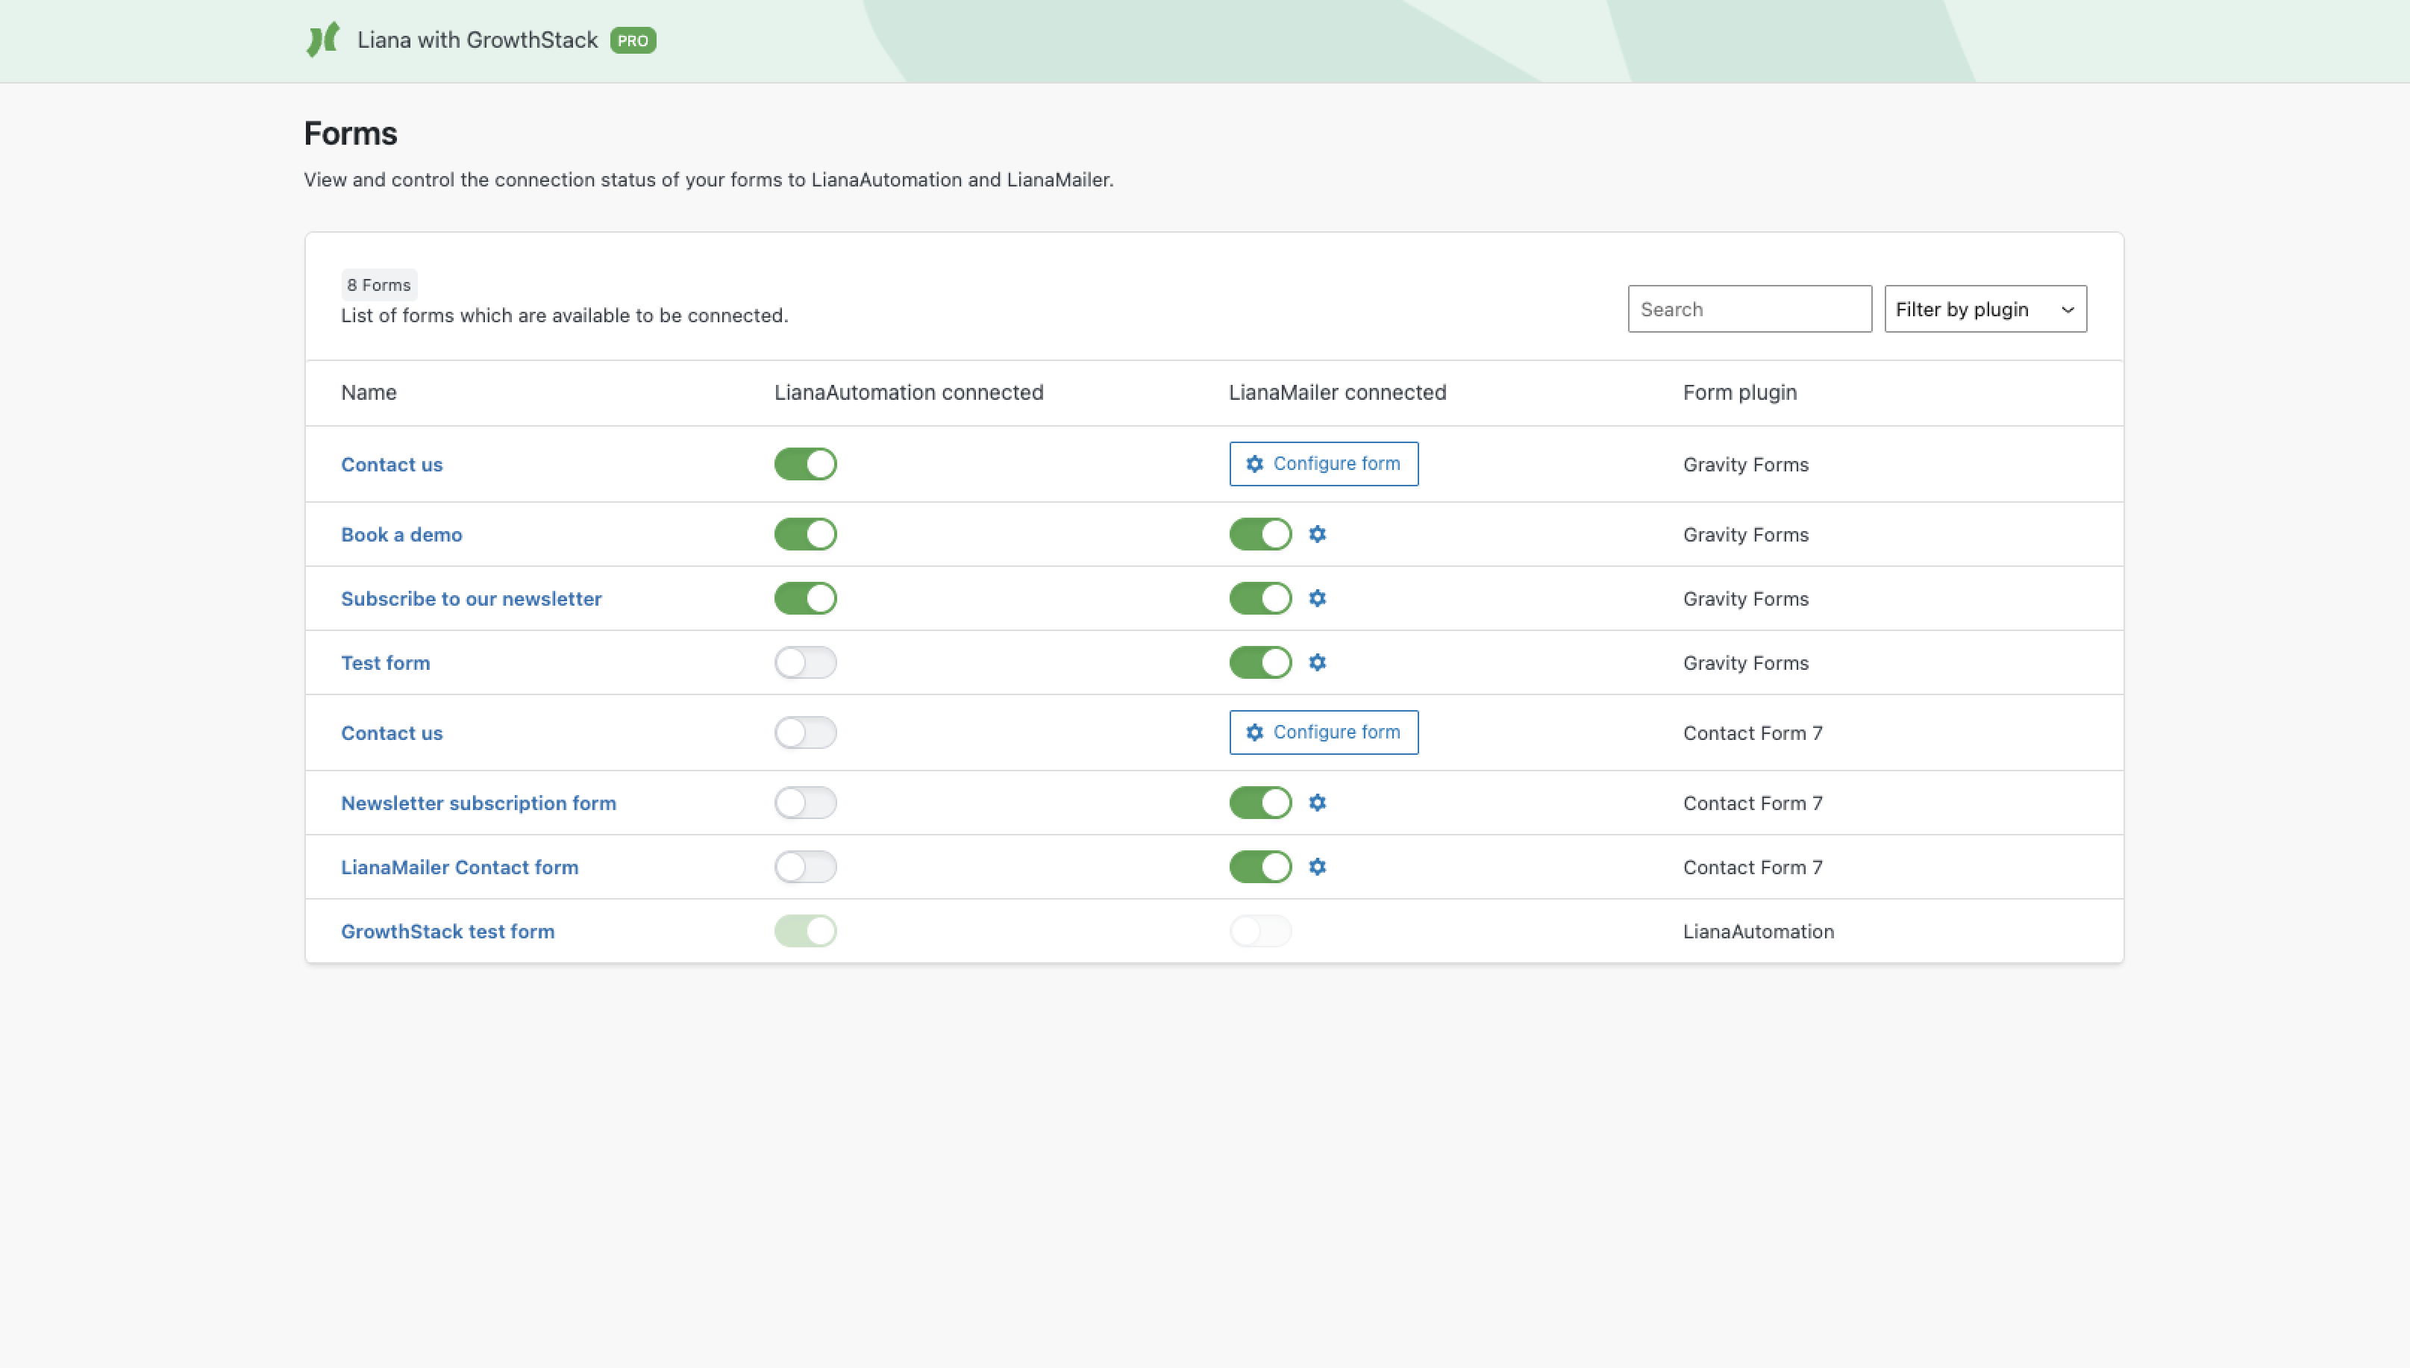Viewport: 2410px width, 1368px height.
Task: Enable LianaAutomation for Contact Form 7 Contact us
Action: (805, 732)
